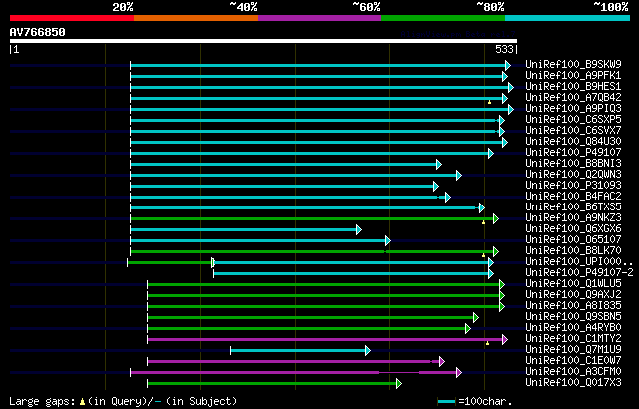The width and height of the screenshot is (639, 409).
Task: Select the UniRef100_C6SVX7 label
Action: pyautogui.click(x=573, y=131)
